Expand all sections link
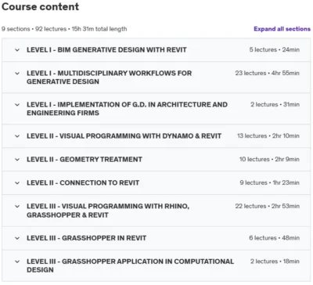Image resolution: width=313 pixels, height=285 pixels. tap(282, 29)
